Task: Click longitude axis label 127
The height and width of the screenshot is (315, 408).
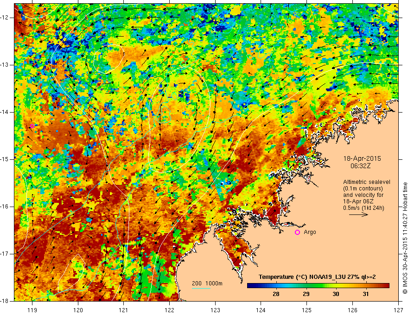Action: click(x=398, y=310)
